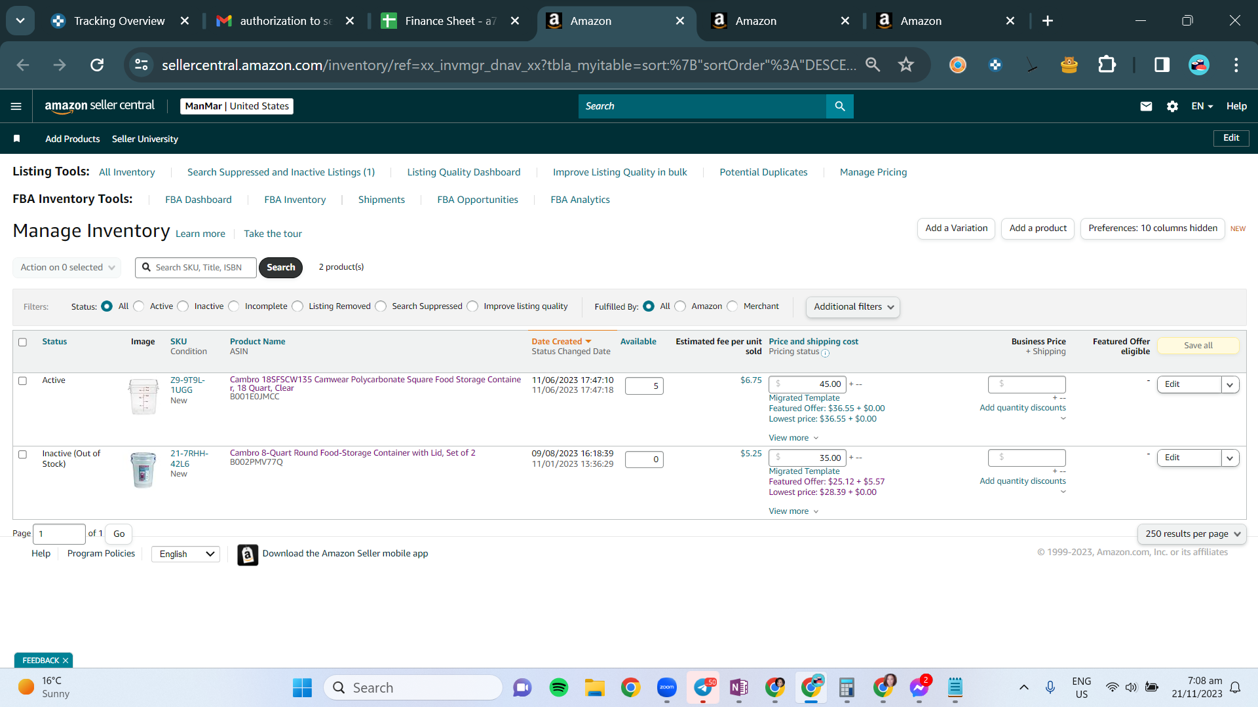1258x707 pixels.
Task: Expand the Additional filters dropdown
Action: [853, 307]
